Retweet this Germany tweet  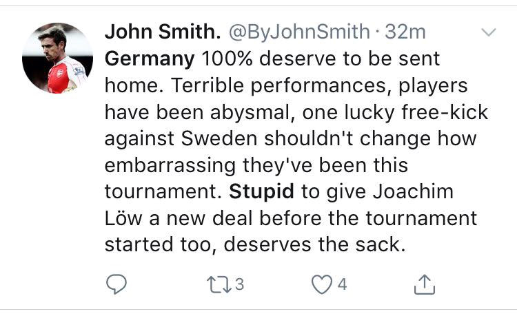[x=217, y=283]
